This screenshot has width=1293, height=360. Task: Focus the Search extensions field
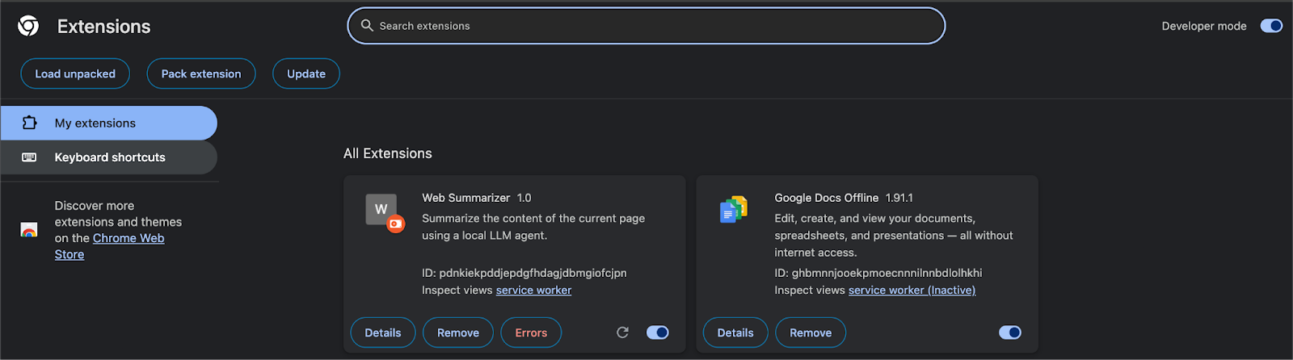(646, 26)
